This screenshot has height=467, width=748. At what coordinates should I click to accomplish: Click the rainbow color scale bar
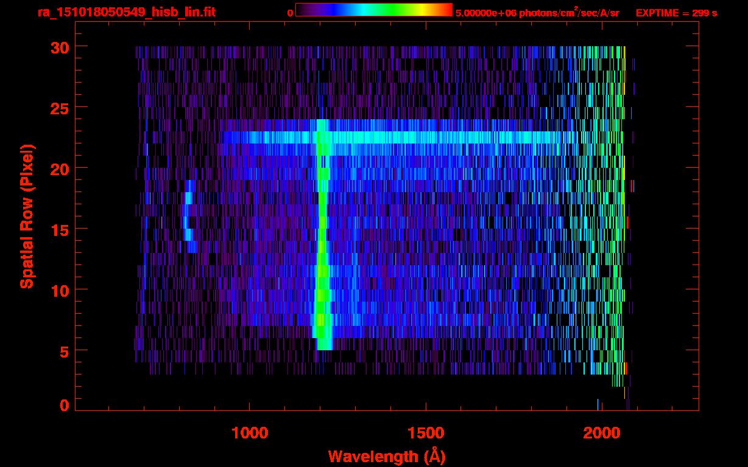click(x=373, y=10)
